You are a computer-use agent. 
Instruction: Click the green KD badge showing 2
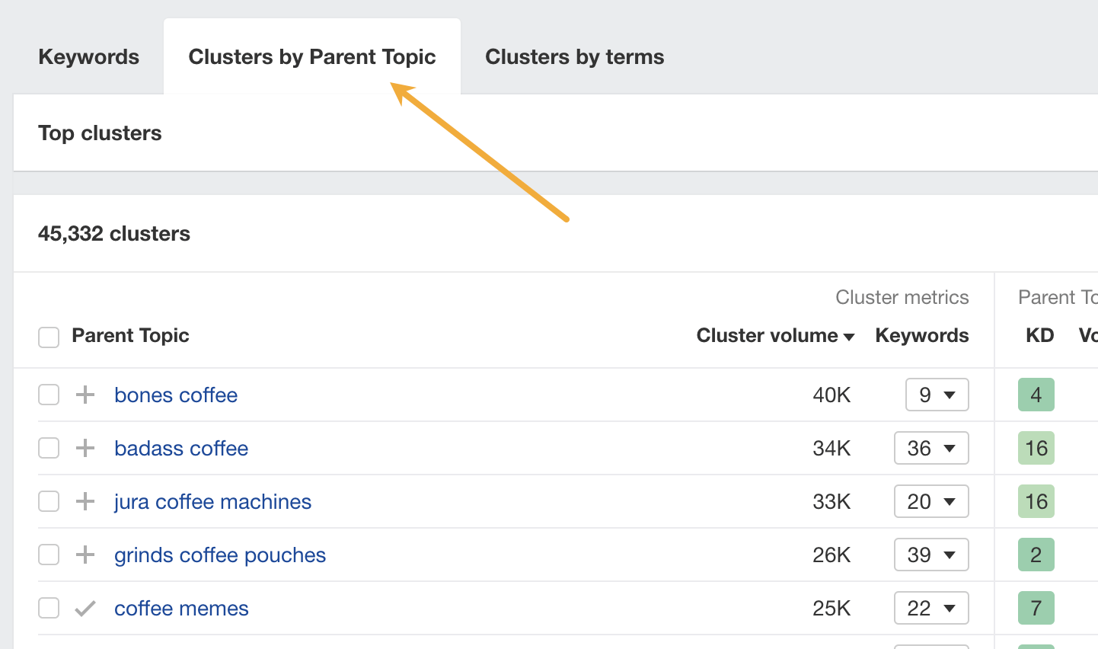(1036, 555)
